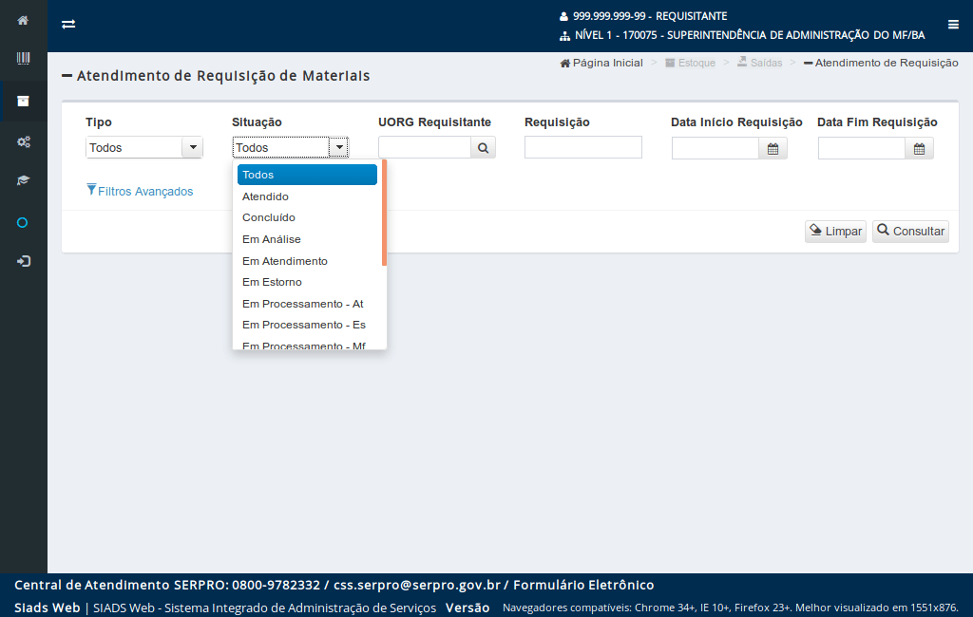Image resolution: width=973 pixels, height=617 pixels.
Task: Click the dropdown list orange scrollbar
Action: point(384,213)
